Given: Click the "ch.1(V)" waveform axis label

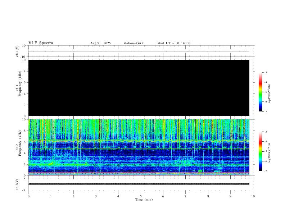Looking at the screenshot, I should pyautogui.click(x=17, y=51).
